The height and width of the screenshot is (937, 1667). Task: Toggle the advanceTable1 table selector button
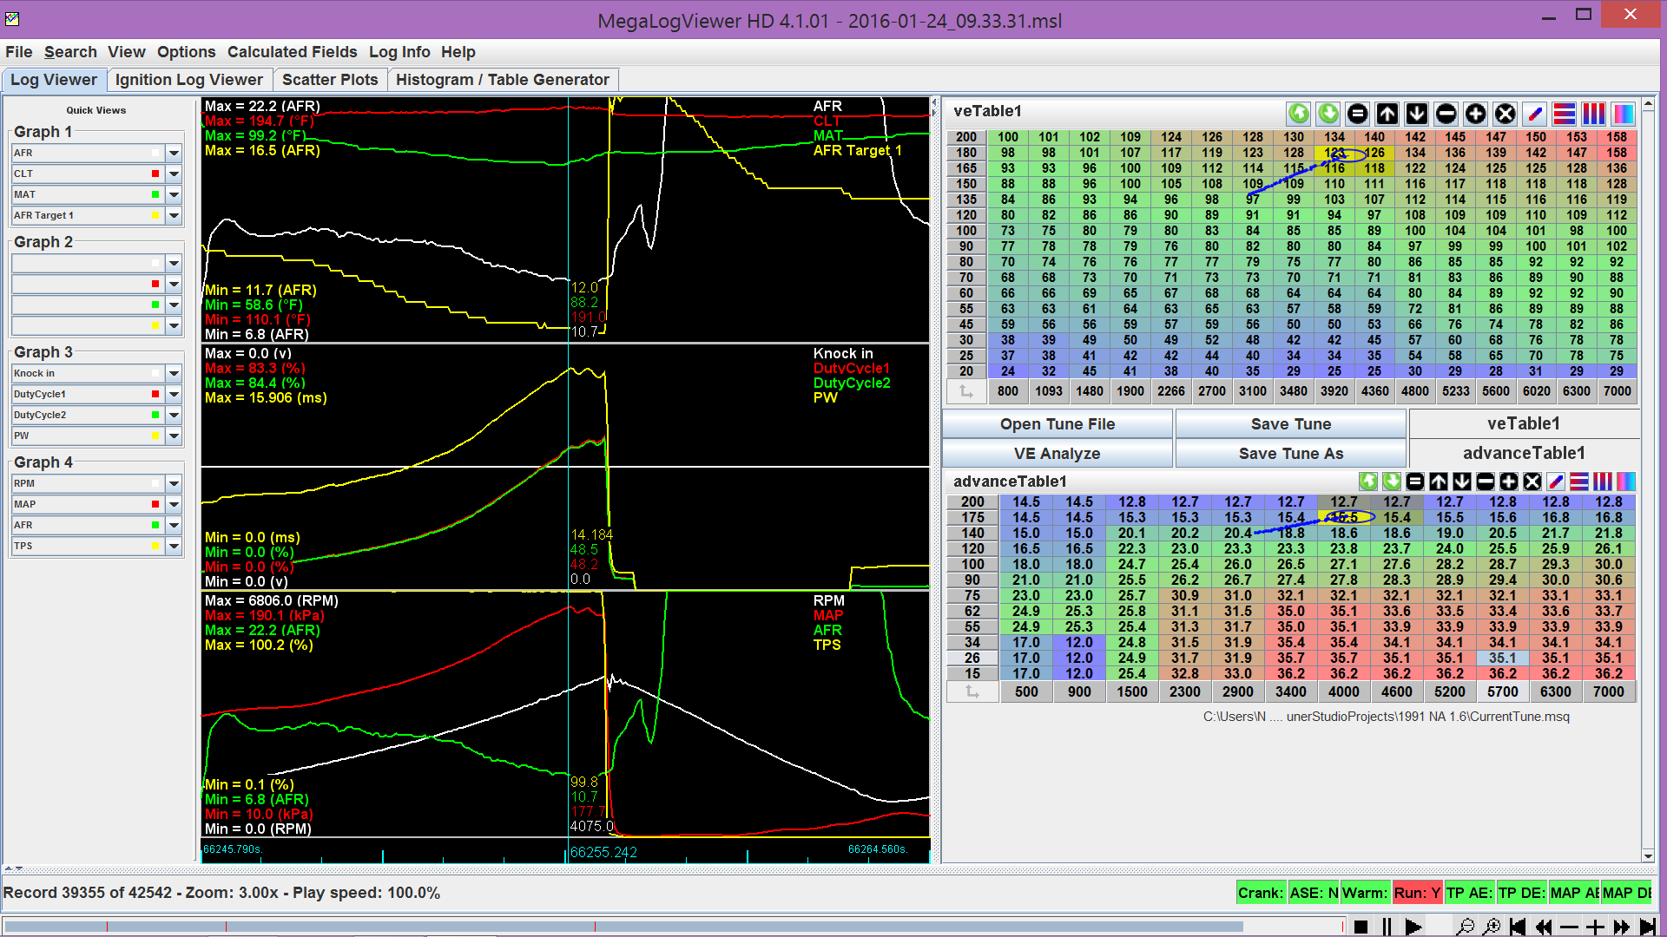click(1524, 453)
